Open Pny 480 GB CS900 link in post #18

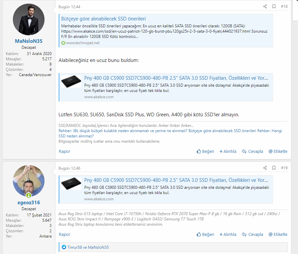click(176, 78)
